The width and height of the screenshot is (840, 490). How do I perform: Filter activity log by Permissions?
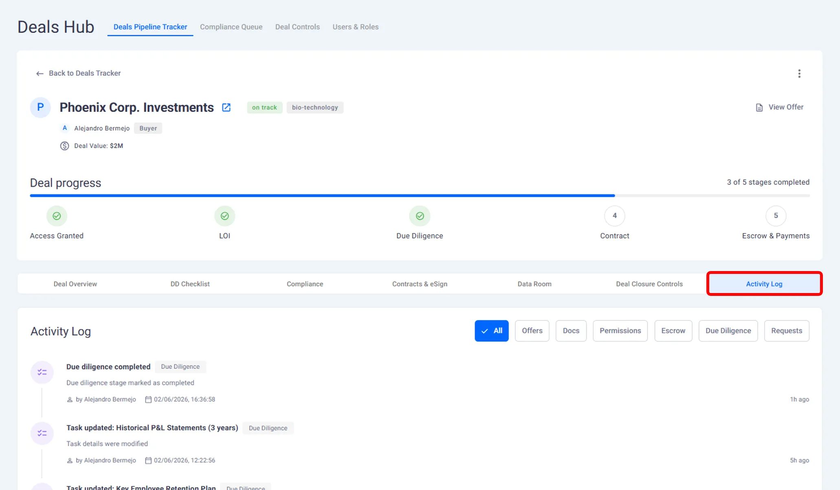point(620,331)
